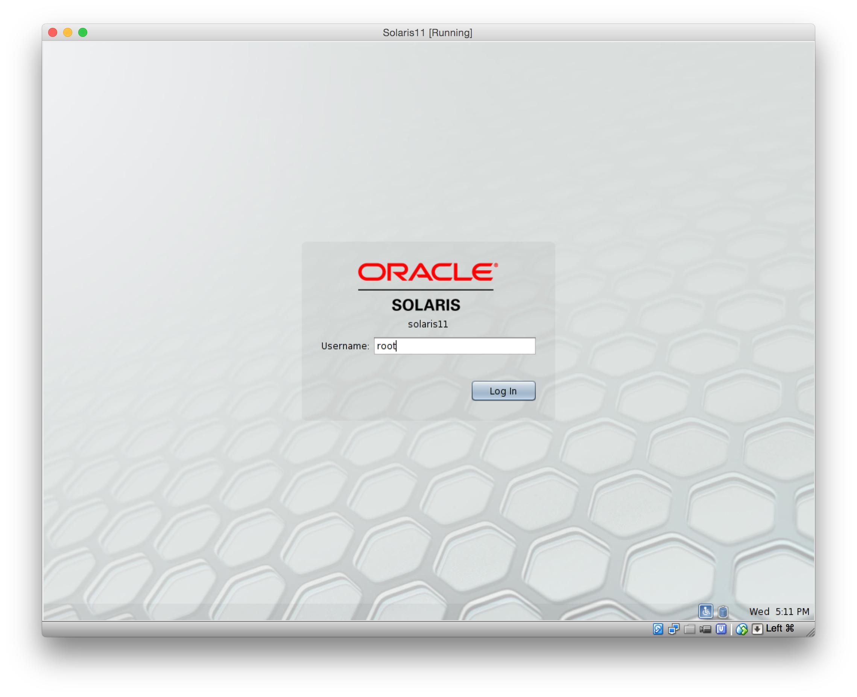Image resolution: width=857 pixels, height=697 pixels.
Task: Click the Wed 5:11 PM clock
Action: [x=779, y=612]
